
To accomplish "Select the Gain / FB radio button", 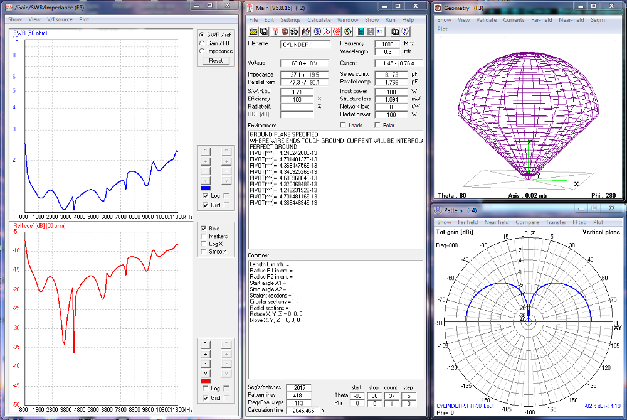I will [201, 43].
